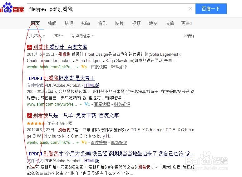Switch to the 知道 tab
Screen dimensions: 242x177
tap(86, 23)
